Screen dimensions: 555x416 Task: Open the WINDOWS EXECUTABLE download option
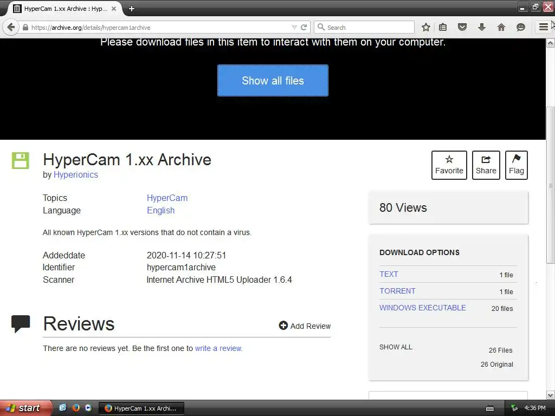coord(423,308)
